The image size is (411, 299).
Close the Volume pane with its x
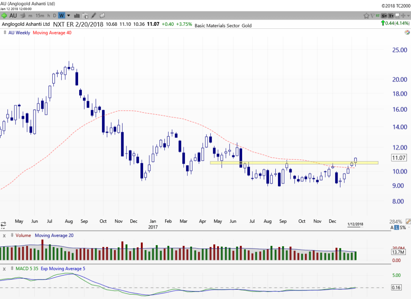[x=5, y=235]
